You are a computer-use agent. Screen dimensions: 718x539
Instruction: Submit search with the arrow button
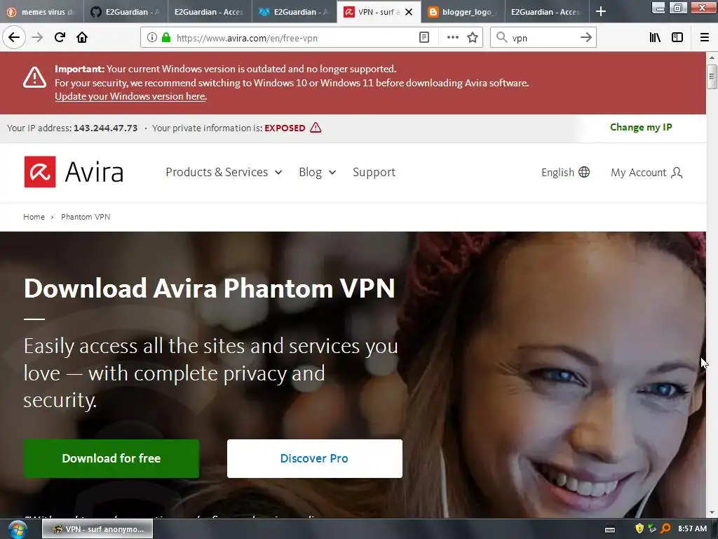coord(586,38)
